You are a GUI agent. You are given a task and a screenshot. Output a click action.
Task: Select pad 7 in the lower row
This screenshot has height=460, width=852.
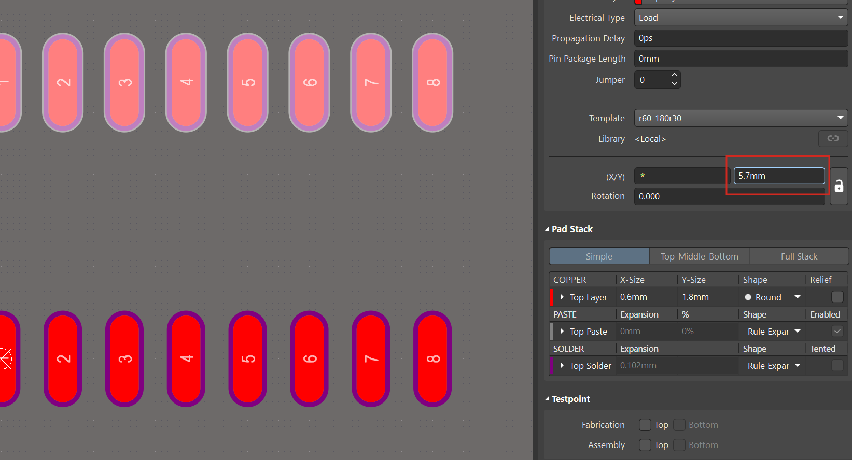(x=371, y=358)
